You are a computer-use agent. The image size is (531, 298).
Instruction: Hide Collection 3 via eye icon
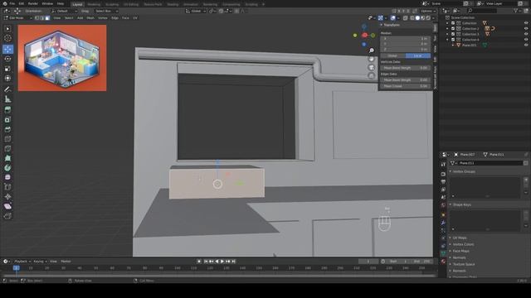[x=526, y=34]
